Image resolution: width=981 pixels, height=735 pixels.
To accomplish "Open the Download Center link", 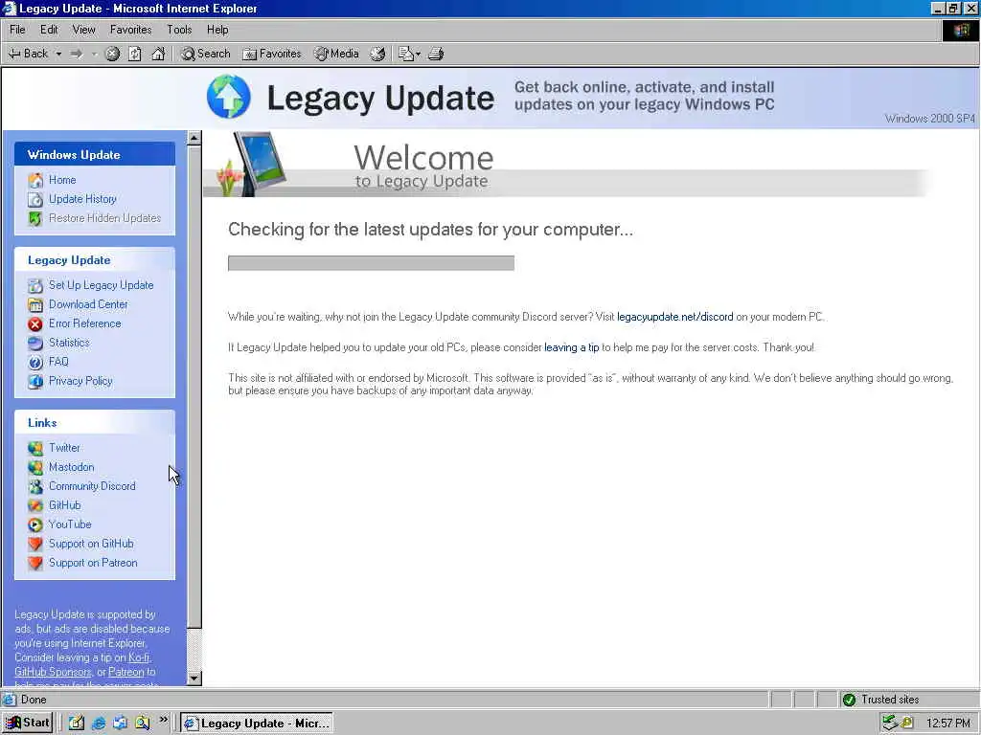I will pyautogui.click(x=88, y=303).
